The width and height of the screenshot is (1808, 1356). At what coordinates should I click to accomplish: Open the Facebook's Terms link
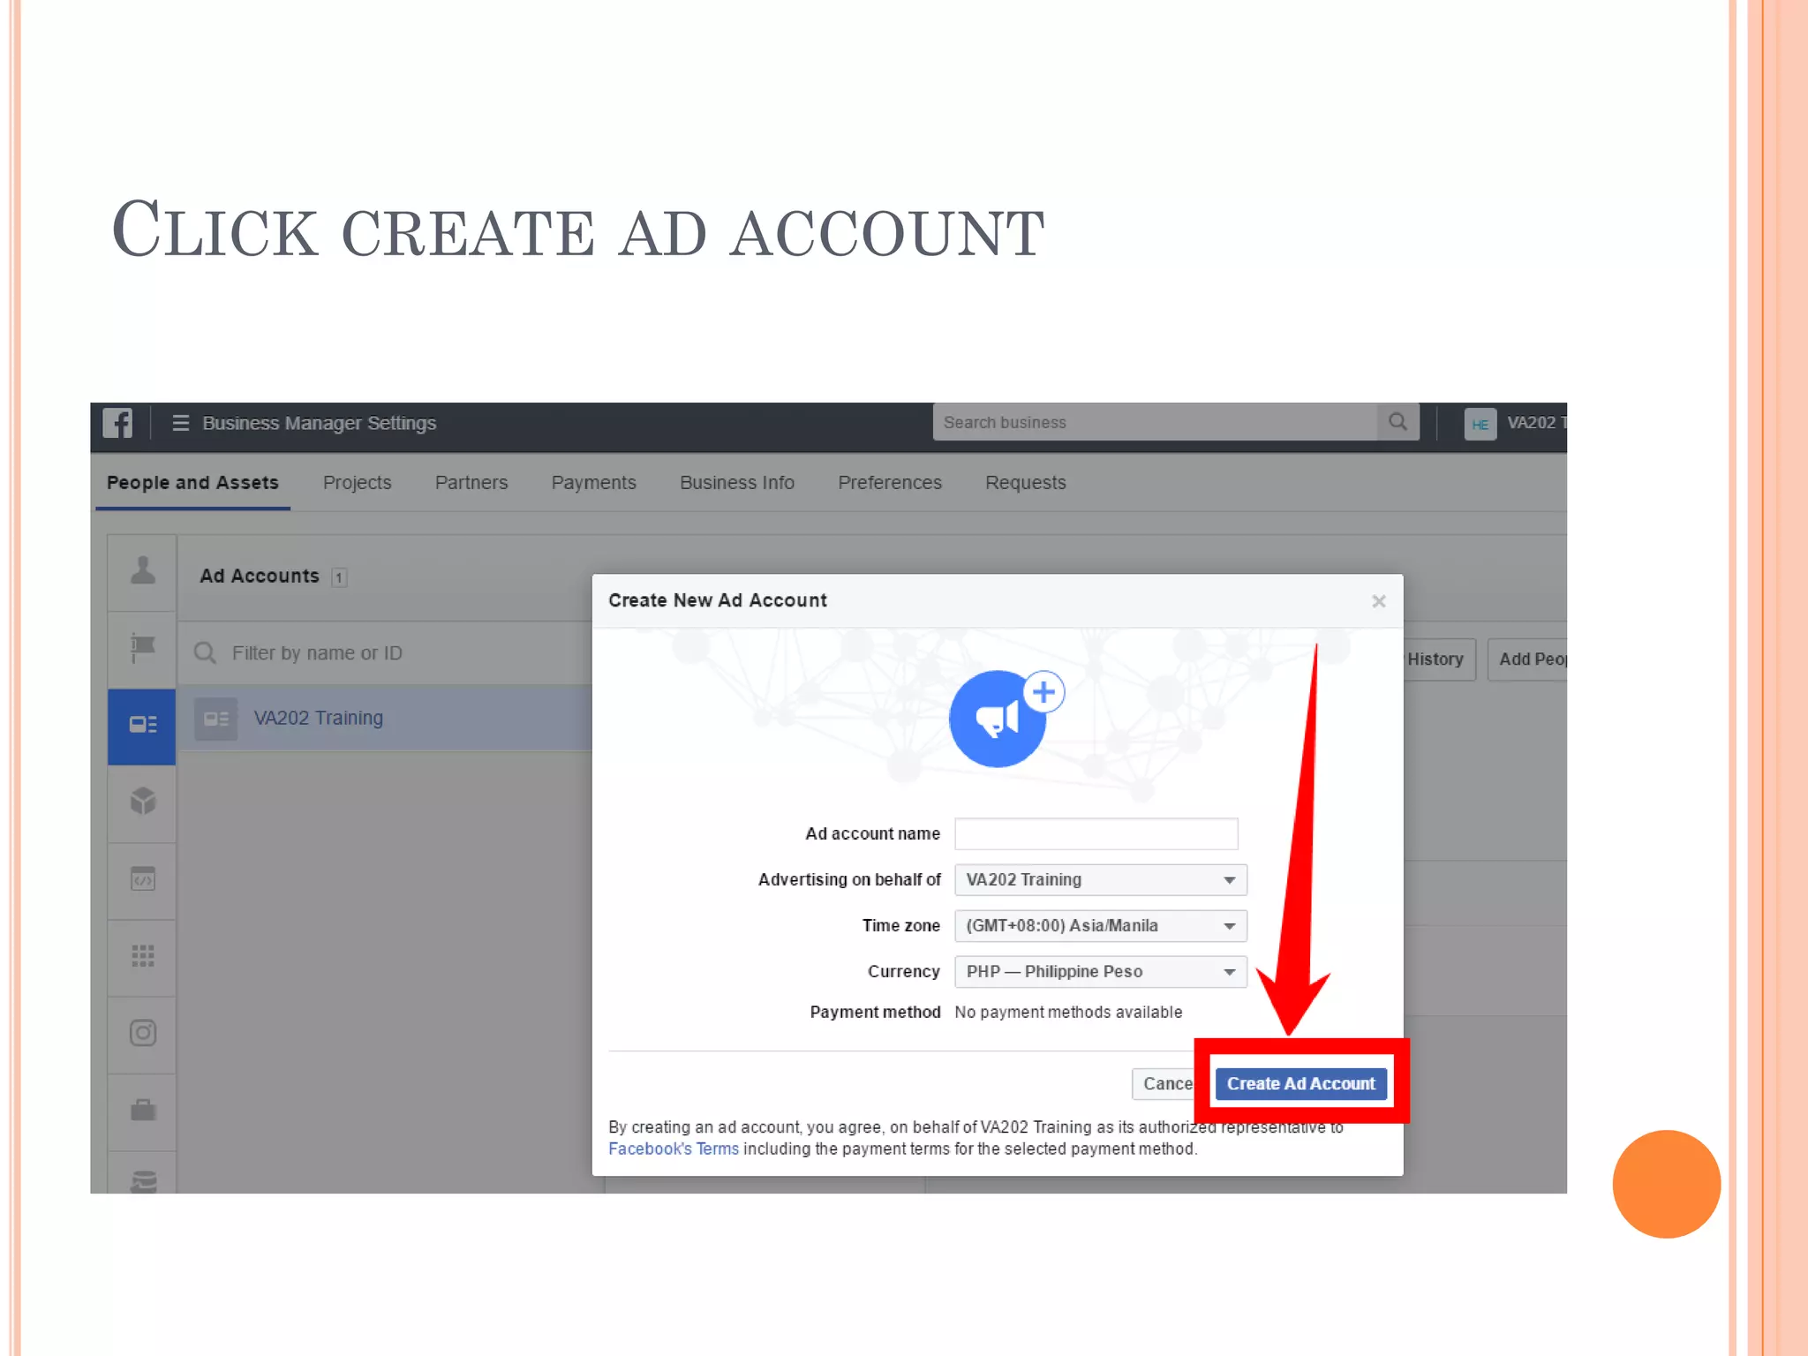674,1149
